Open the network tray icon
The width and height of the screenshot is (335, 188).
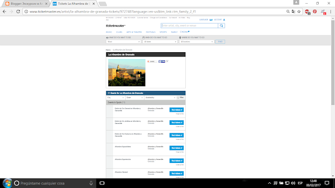[287, 183]
